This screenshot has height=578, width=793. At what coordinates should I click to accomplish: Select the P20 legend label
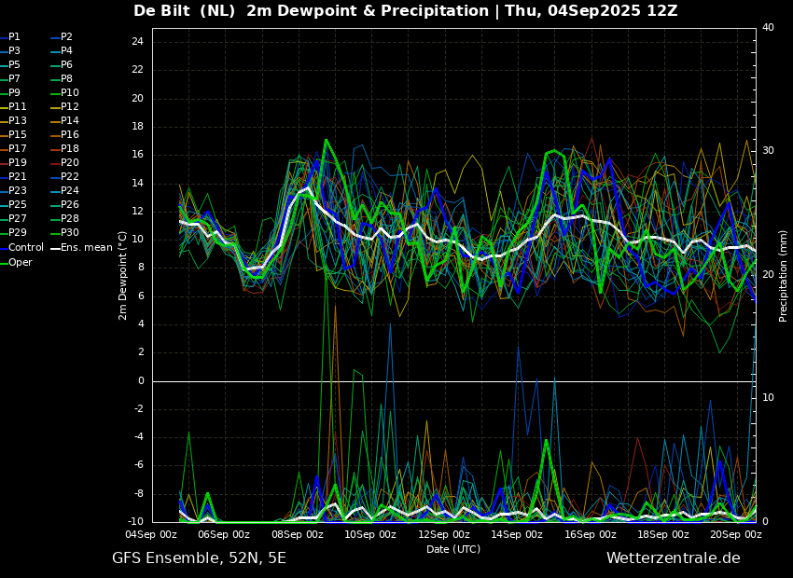click(x=65, y=163)
